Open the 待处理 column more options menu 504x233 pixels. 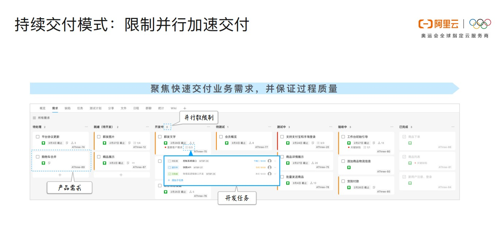point(86,126)
